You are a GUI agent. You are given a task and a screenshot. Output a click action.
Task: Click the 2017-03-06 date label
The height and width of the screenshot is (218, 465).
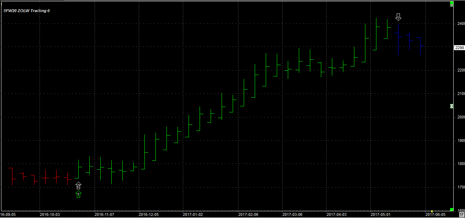tap(292, 215)
